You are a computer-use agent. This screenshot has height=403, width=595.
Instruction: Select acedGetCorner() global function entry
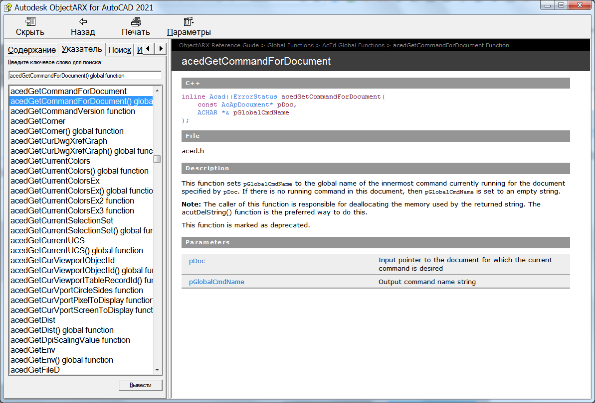(81, 131)
